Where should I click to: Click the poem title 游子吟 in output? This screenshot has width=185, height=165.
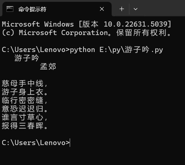[x=27, y=58]
